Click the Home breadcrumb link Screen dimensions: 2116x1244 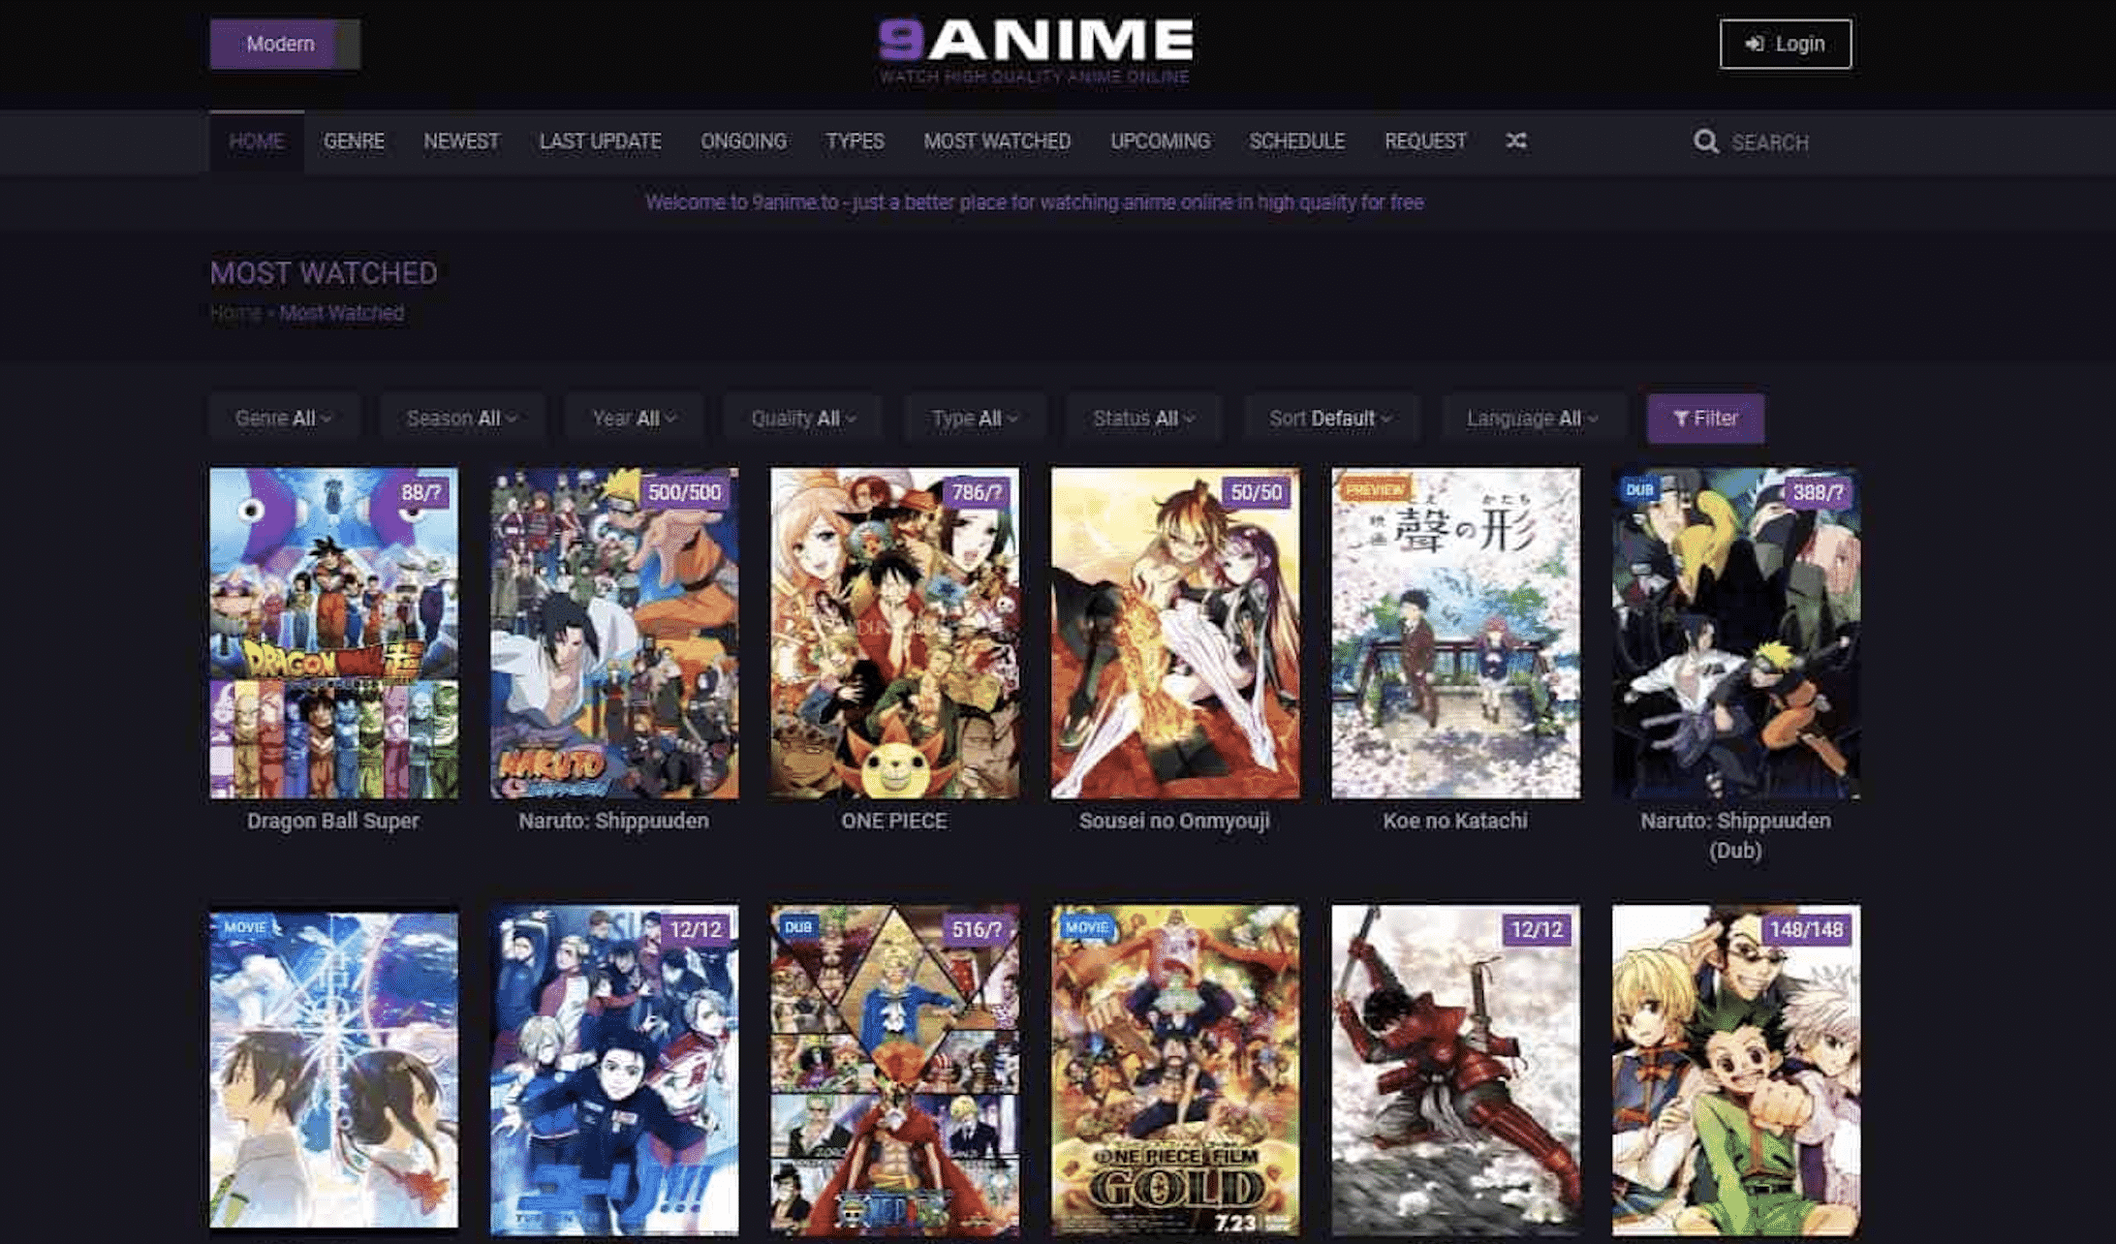tap(235, 313)
